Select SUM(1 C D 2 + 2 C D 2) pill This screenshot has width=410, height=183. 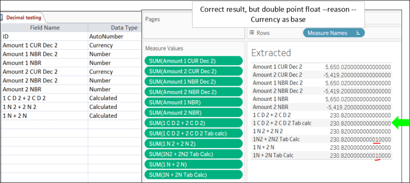[193, 123]
